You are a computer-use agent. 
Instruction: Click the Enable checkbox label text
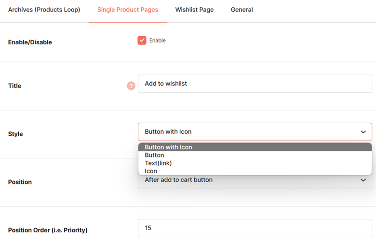tap(157, 40)
